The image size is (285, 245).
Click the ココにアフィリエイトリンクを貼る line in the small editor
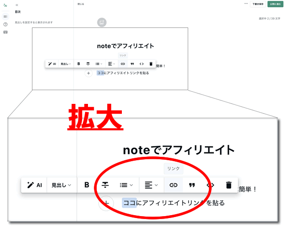123,73
